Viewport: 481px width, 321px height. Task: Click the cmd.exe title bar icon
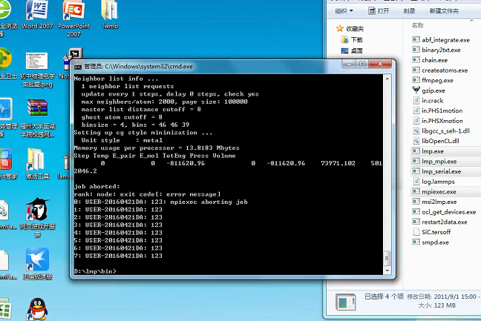(x=78, y=67)
